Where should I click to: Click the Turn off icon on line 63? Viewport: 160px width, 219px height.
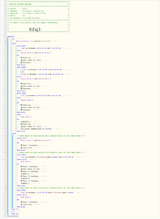click(21, 148)
